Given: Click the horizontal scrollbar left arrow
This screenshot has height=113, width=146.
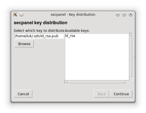Looking at the screenshot, I should (x=66, y=82).
